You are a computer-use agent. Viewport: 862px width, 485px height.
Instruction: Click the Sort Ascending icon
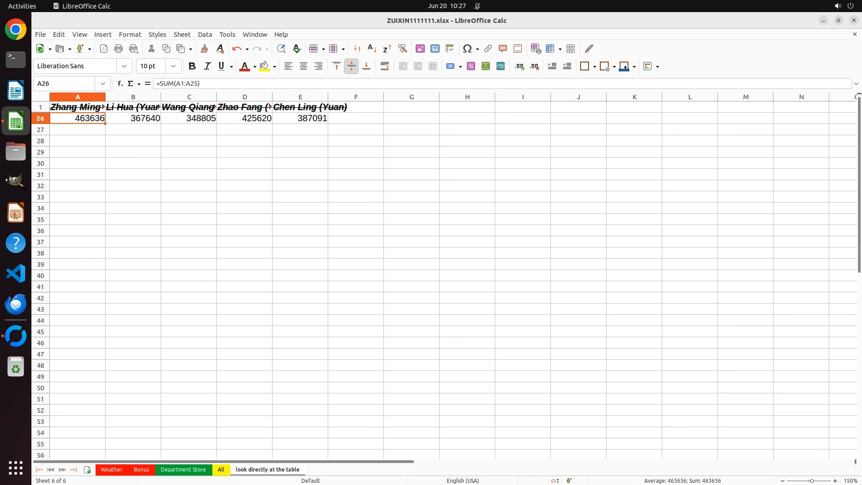[x=372, y=48]
